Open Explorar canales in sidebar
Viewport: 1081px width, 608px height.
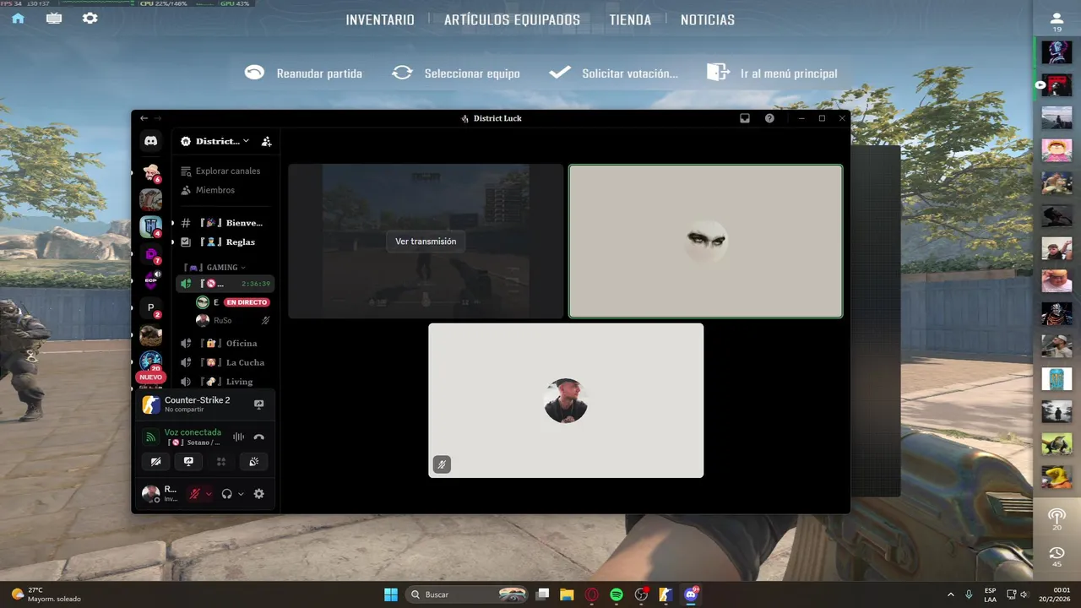[x=225, y=171]
